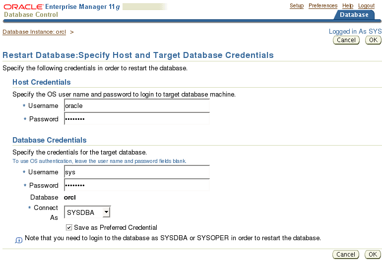Click the Oracle Enterprise Manager logo
The height and width of the screenshot is (260, 382).
[x=62, y=7]
